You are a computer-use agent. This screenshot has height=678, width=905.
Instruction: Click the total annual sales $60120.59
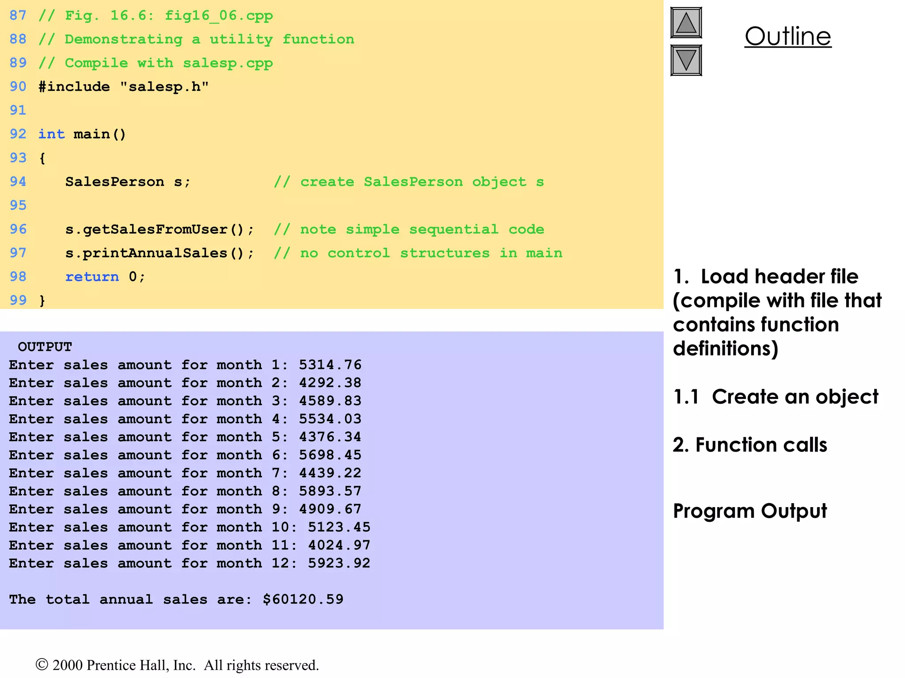pos(303,600)
